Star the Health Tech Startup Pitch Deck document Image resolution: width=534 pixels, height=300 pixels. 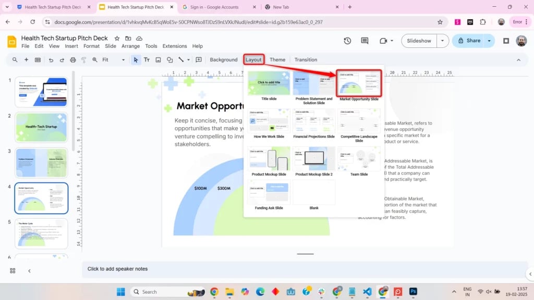pyautogui.click(x=118, y=38)
